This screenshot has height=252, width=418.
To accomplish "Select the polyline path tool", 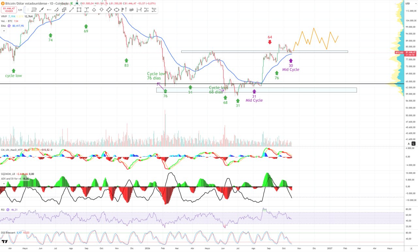I will 64,10.
